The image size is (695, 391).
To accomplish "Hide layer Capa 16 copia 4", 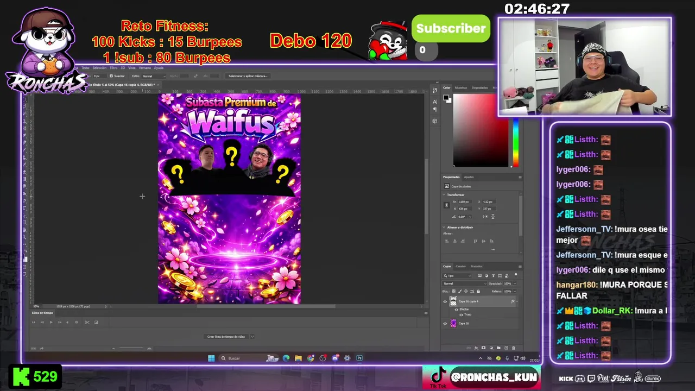I will (x=445, y=301).
